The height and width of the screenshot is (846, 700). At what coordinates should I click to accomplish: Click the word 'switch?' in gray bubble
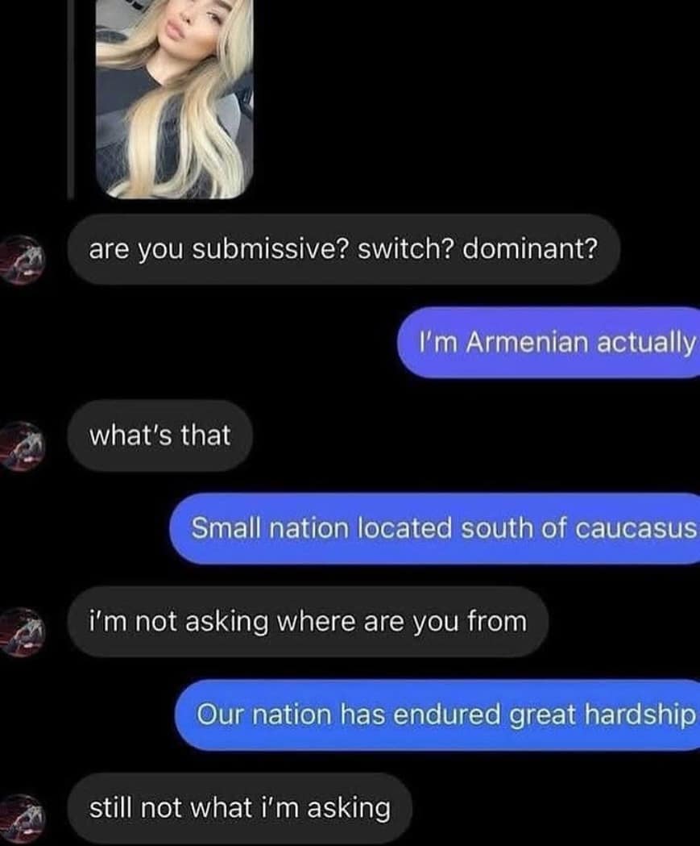point(406,248)
